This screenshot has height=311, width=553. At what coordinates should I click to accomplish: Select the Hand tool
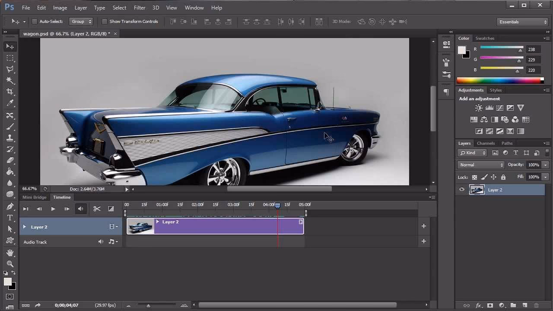point(10,252)
